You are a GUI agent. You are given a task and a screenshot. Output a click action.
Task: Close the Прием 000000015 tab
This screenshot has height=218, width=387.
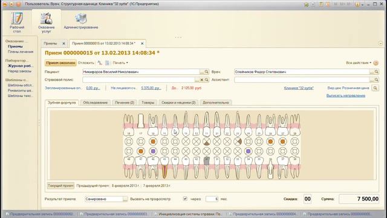click(142, 44)
